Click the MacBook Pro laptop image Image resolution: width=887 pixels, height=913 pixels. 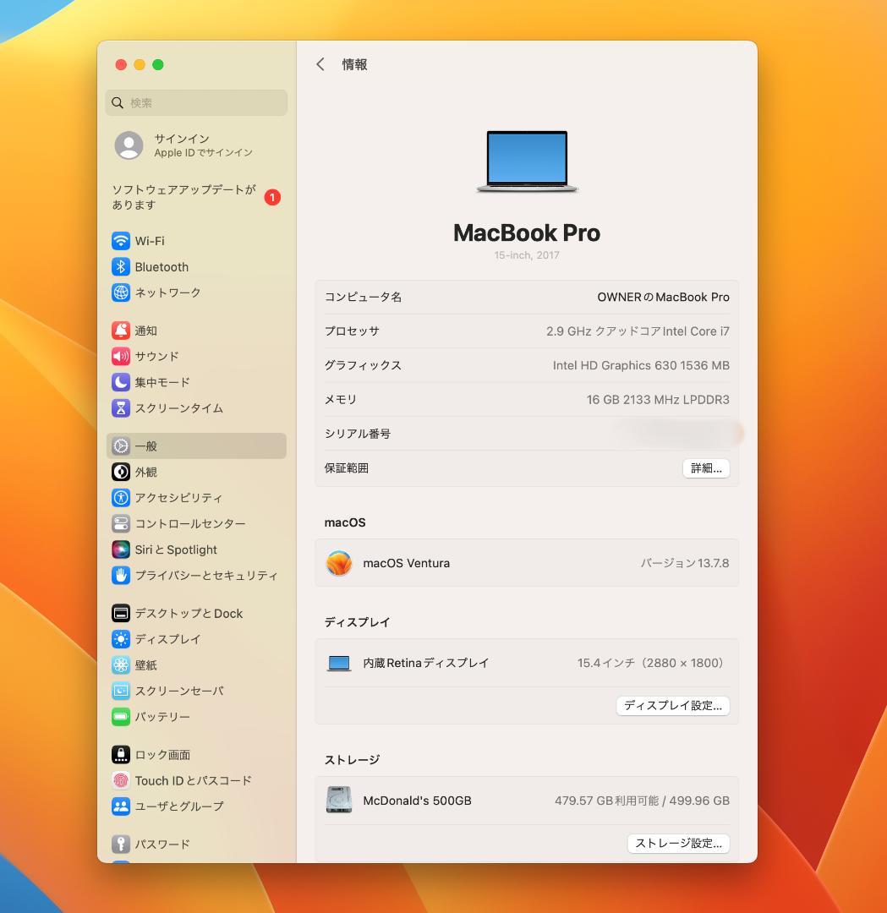pyautogui.click(x=527, y=161)
